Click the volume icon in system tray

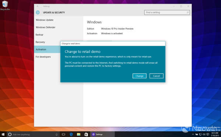point(204,134)
